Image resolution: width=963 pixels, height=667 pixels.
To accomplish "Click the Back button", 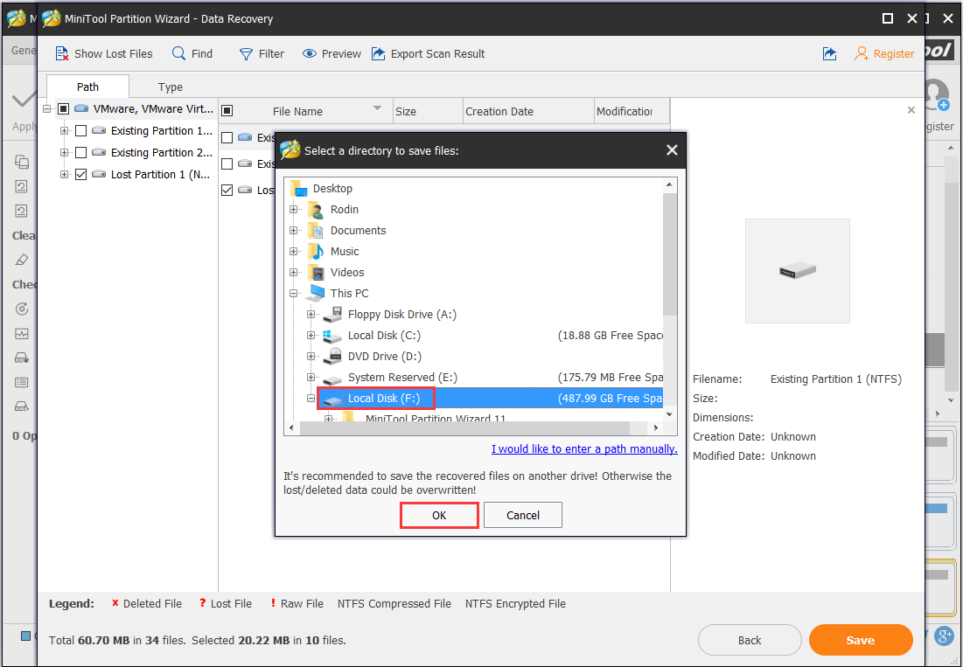I will (x=750, y=640).
